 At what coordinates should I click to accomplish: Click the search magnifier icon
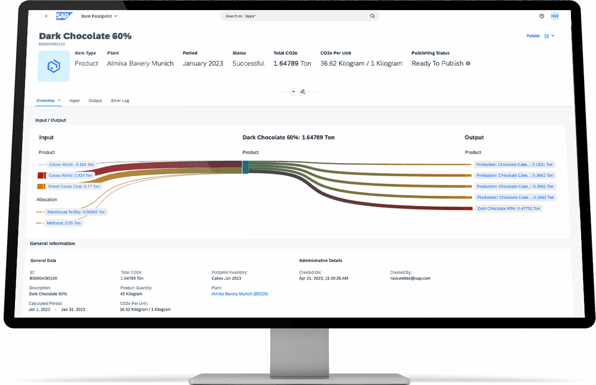372,16
